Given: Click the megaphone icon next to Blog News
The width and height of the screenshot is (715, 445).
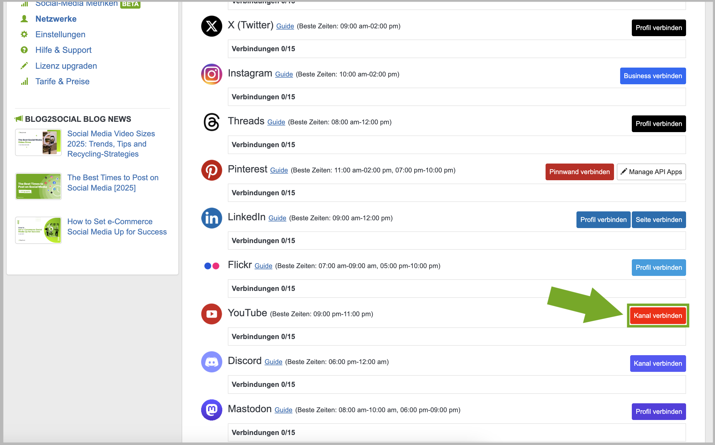Looking at the screenshot, I should tap(19, 119).
